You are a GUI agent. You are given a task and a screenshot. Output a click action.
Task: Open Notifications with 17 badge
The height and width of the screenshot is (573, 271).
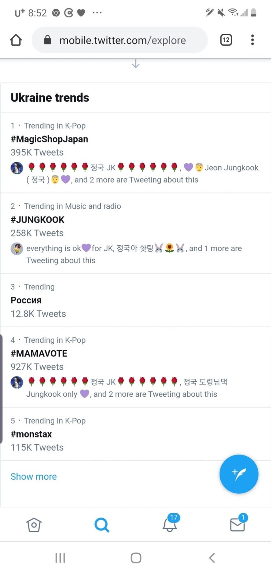point(170,525)
